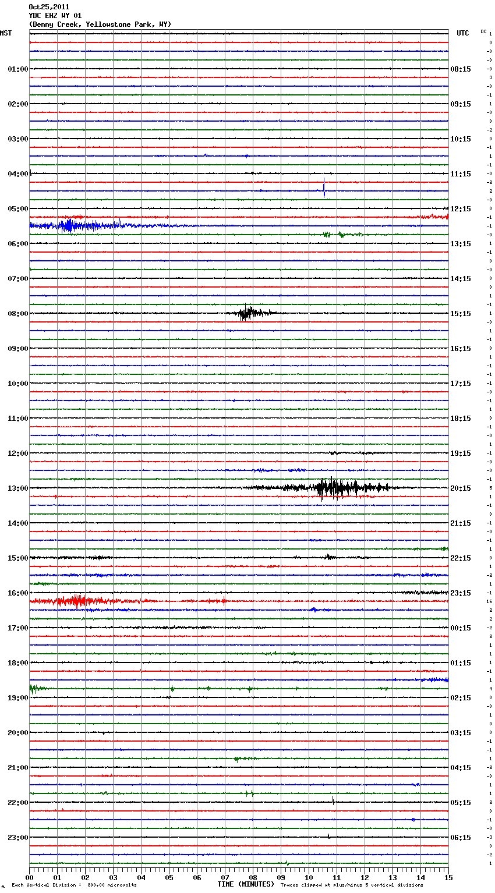Click the 06:15 UTC time label

(461, 838)
